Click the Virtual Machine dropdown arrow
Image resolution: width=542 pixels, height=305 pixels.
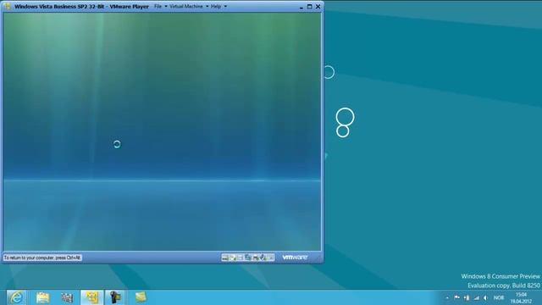[207, 6]
